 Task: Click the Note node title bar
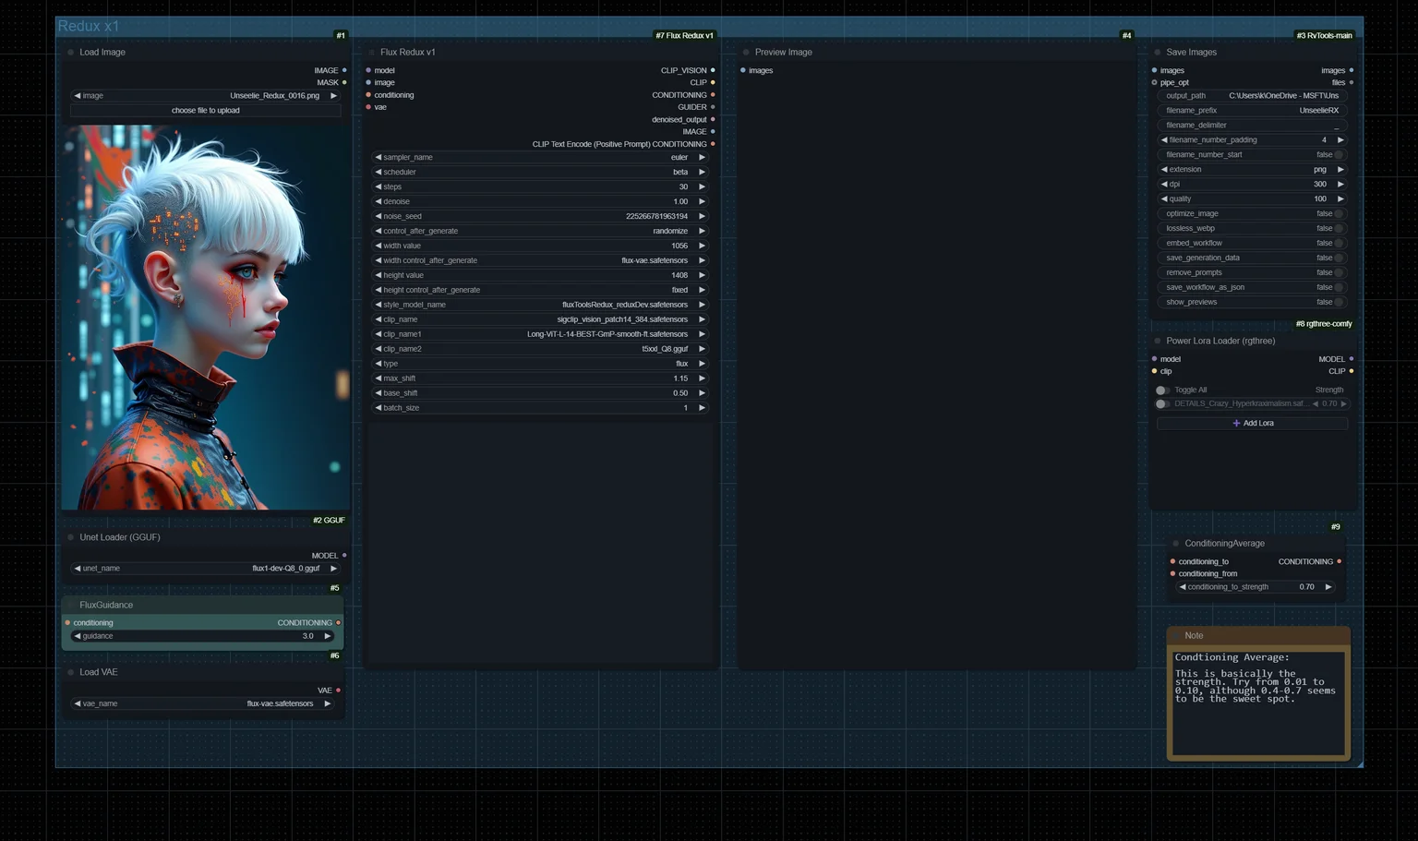pyautogui.click(x=1258, y=636)
